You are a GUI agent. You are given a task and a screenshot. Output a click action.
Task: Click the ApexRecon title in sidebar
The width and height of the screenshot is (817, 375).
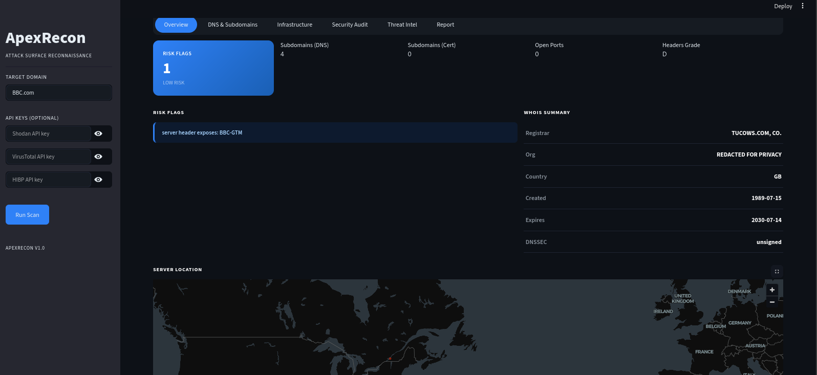coord(46,38)
